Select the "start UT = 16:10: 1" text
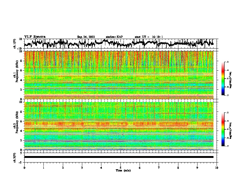The height and width of the screenshot is (188, 244). coord(149,37)
